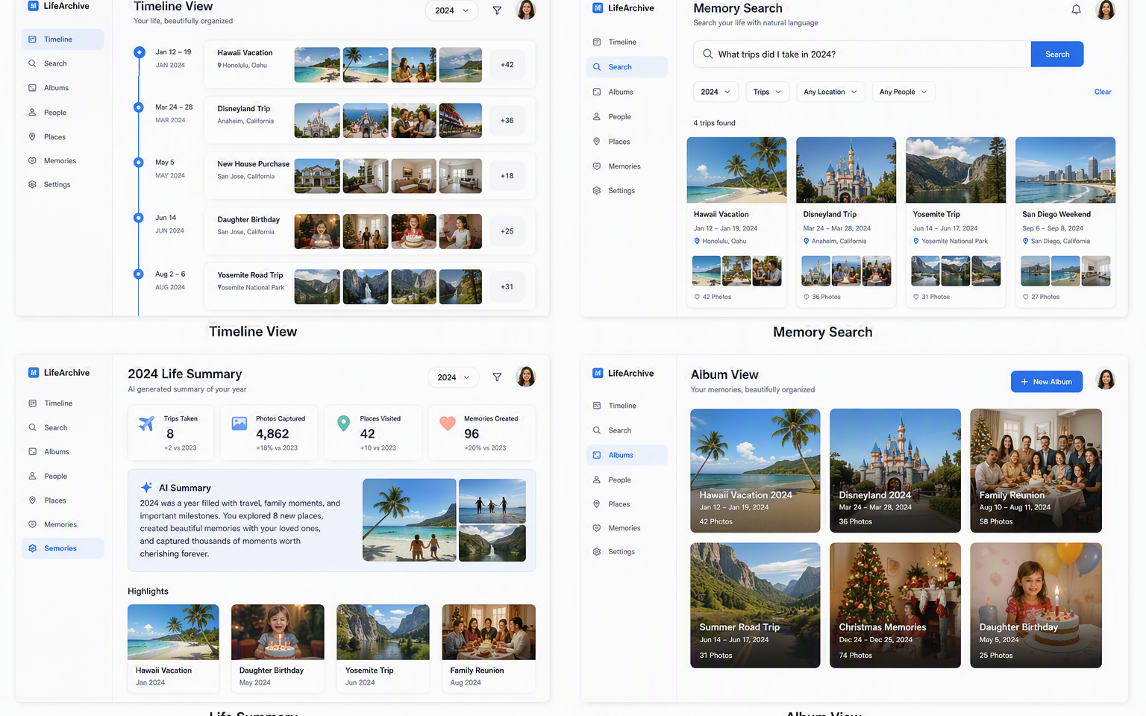Click the Settings gear in Memory Search sidebar
This screenshot has height=716, width=1146.
[597, 191]
